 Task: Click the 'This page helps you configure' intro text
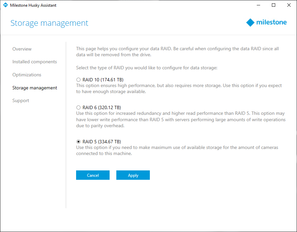pos(177,52)
